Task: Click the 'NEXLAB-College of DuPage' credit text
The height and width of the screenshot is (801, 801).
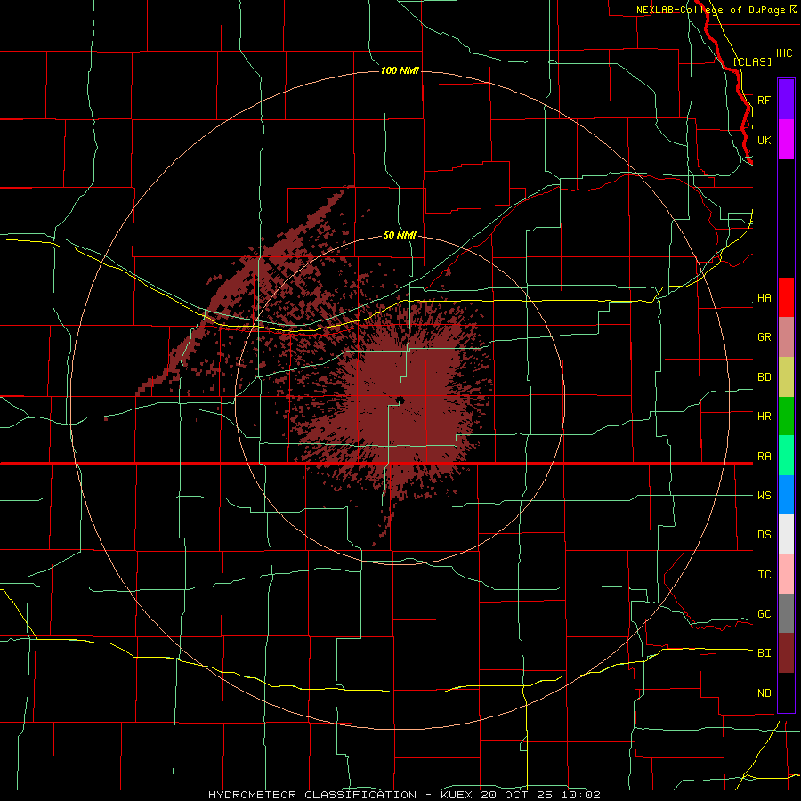Action: [x=712, y=10]
